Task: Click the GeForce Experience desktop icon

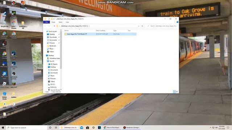Action: pyautogui.click(x=14, y=15)
